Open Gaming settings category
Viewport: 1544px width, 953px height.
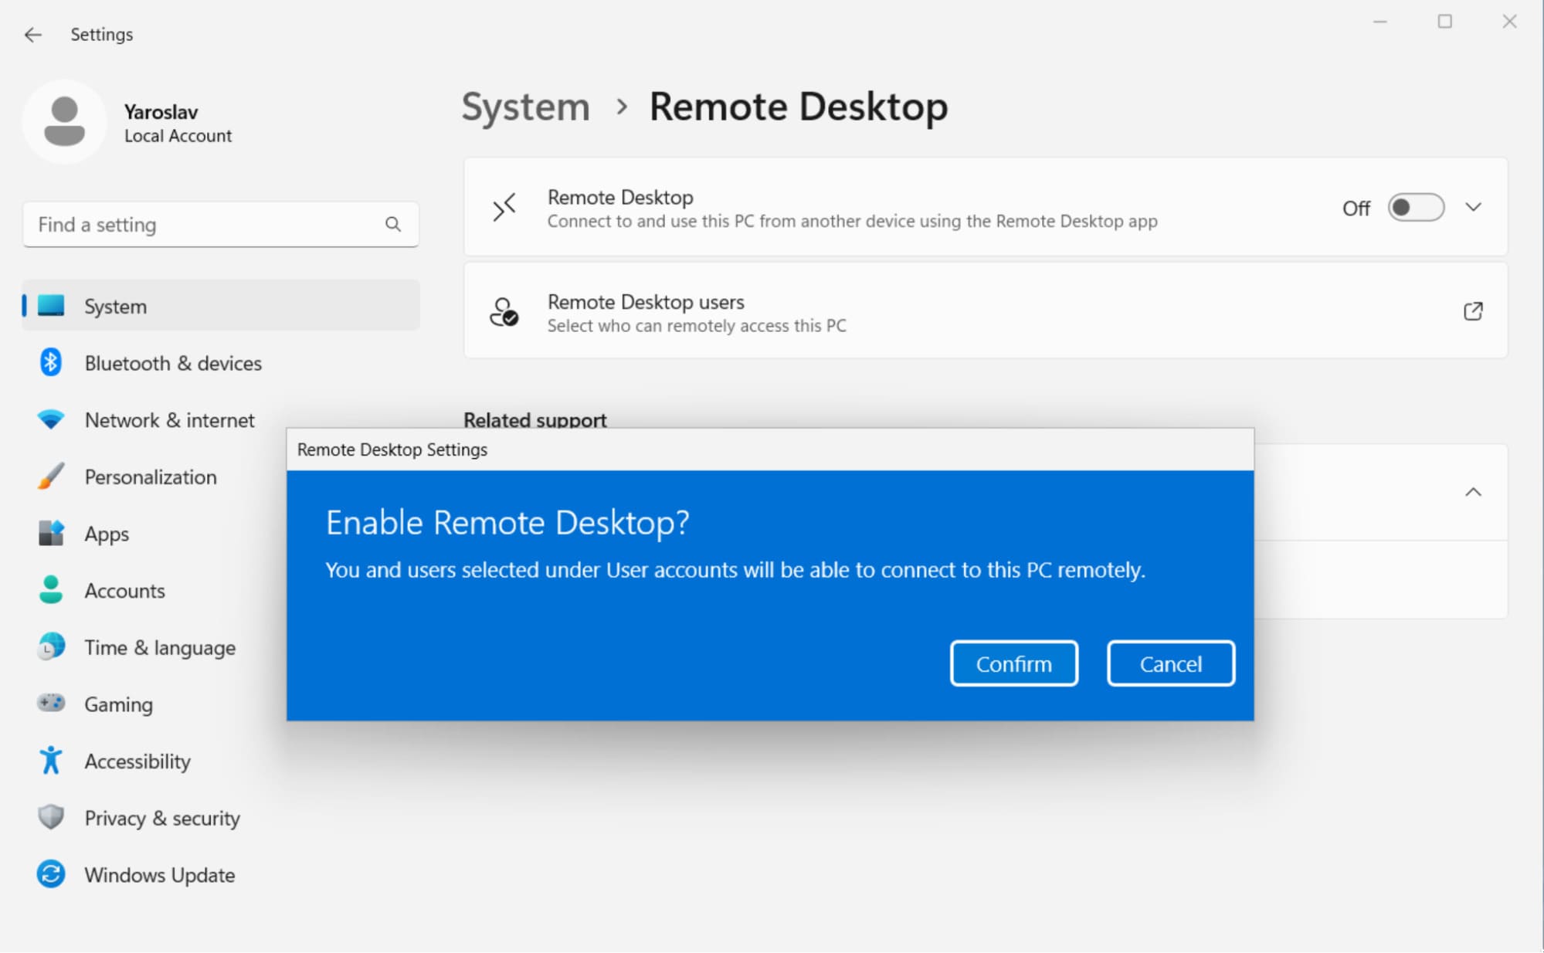tap(154, 704)
